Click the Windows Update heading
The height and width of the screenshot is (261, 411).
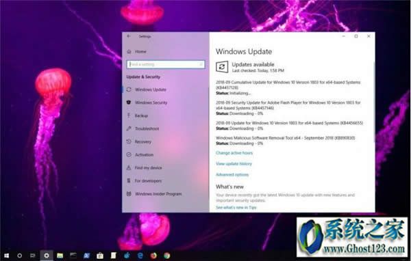pyautogui.click(x=244, y=51)
